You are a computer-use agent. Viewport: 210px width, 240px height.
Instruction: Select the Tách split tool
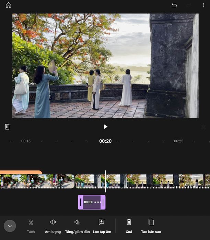31,227
